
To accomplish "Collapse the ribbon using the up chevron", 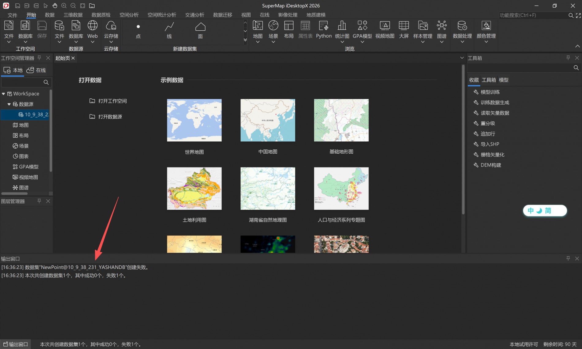I will [x=577, y=46].
